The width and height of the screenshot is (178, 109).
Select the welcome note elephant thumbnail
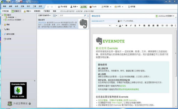point(84,24)
